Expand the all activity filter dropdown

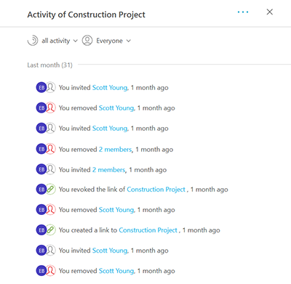[60, 41]
